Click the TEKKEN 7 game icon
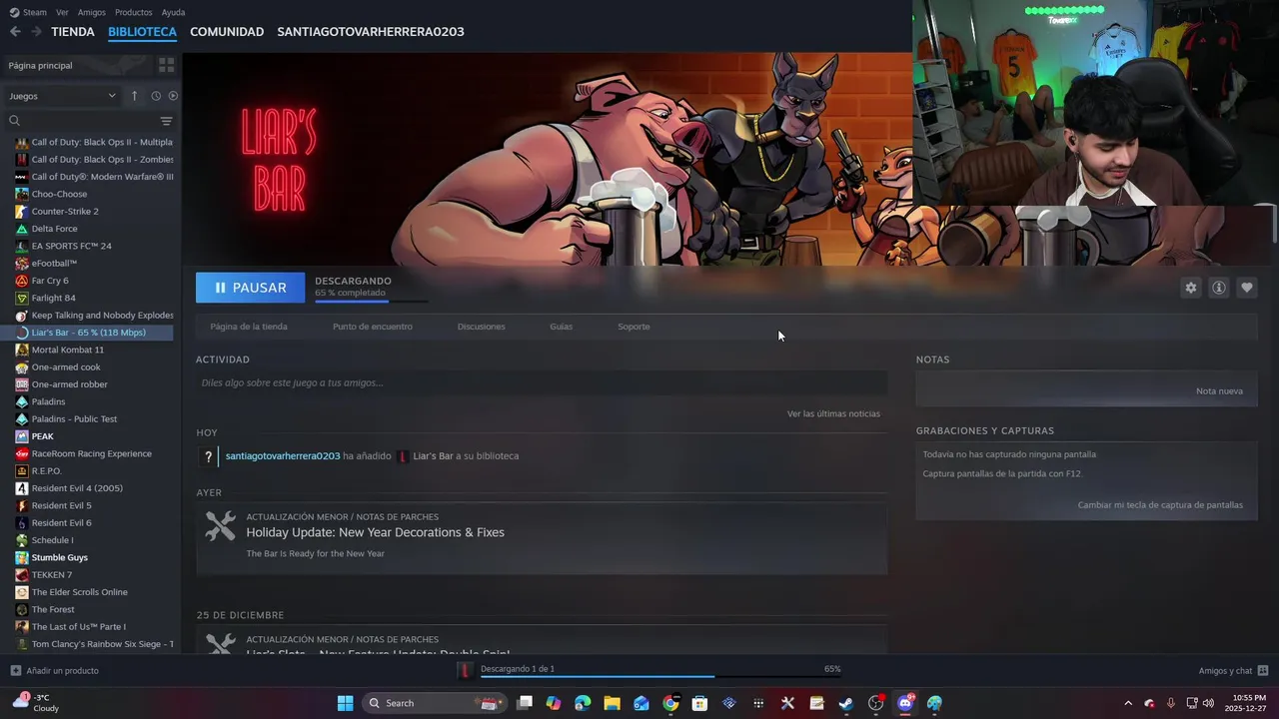1279x719 pixels. click(22, 575)
